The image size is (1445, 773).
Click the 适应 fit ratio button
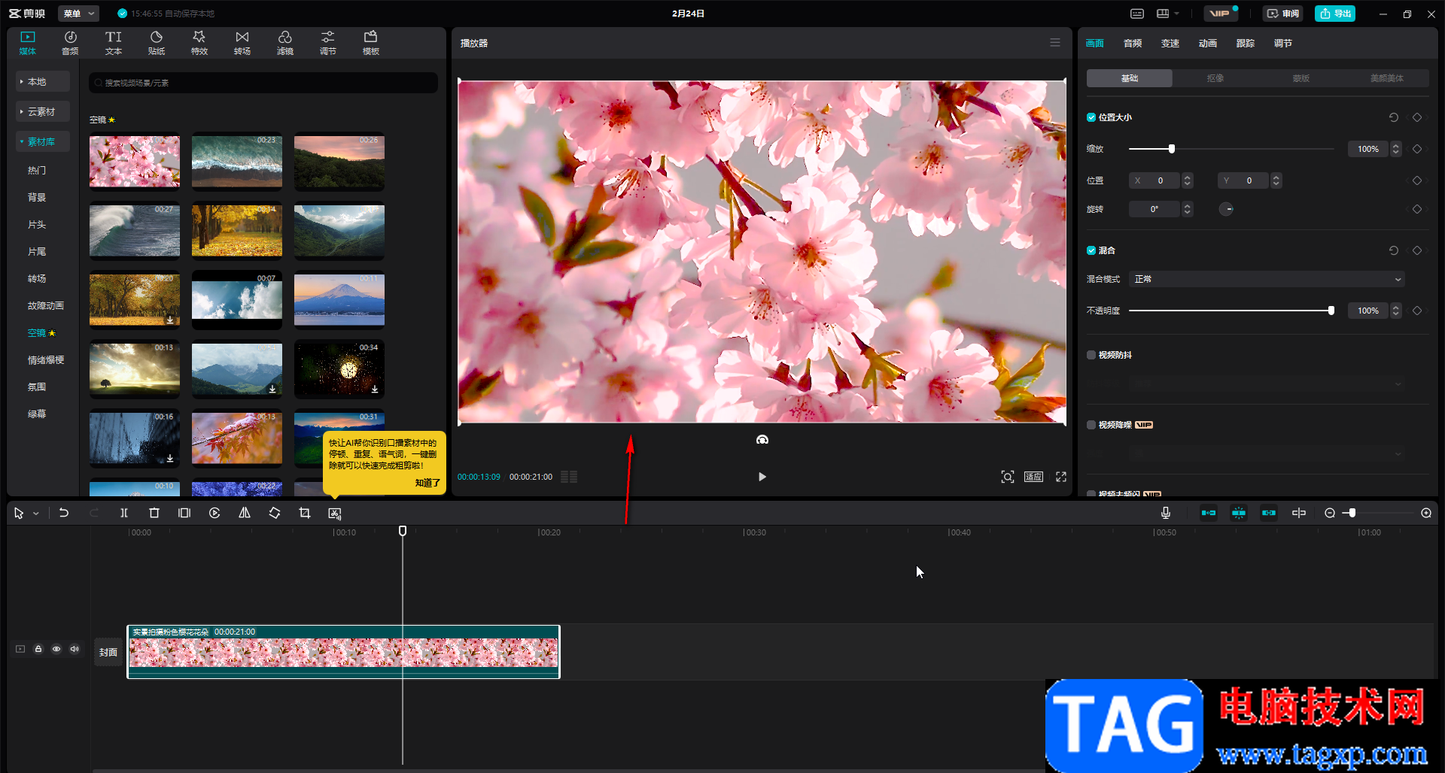point(1033,477)
